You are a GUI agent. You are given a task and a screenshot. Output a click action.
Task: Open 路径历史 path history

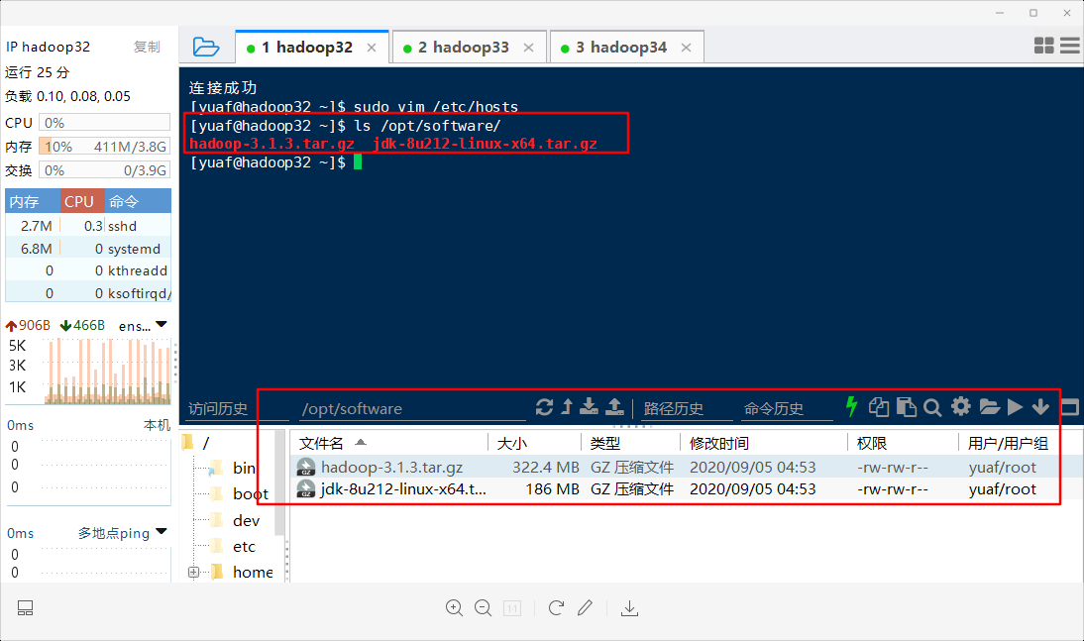(686, 408)
